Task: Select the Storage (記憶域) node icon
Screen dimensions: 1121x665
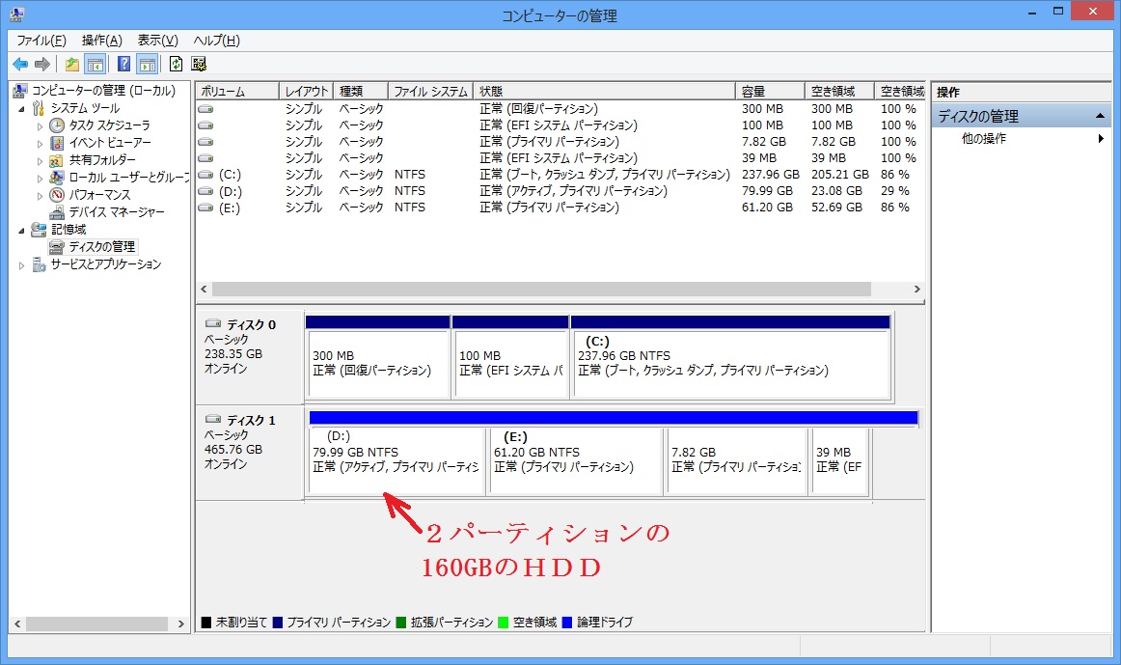Action: [39, 230]
